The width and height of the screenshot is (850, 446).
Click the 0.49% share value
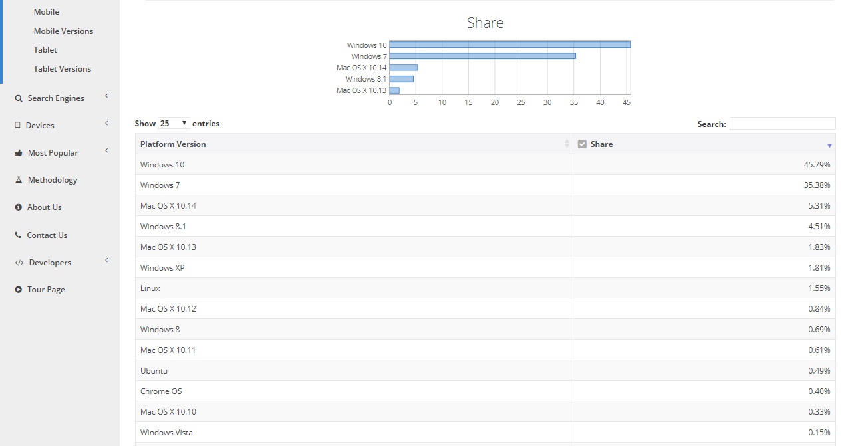[x=819, y=371]
